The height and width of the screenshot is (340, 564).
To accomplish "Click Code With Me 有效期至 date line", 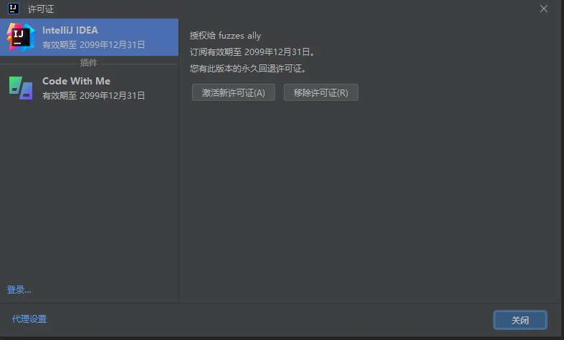I will (93, 96).
